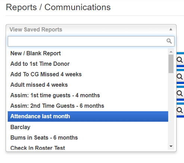Select Add to 1st Time Donor report
Screen dimensions: 184x163
point(88,64)
